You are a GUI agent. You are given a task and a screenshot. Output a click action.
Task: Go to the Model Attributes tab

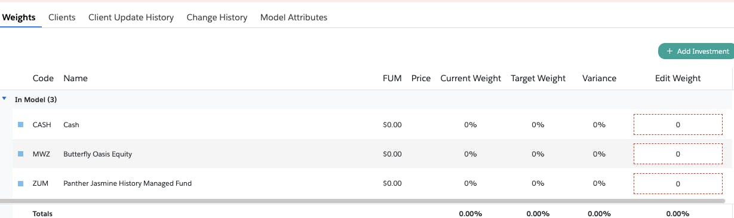pos(294,17)
